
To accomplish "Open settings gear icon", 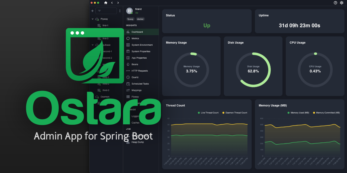I will [x=342, y=3].
